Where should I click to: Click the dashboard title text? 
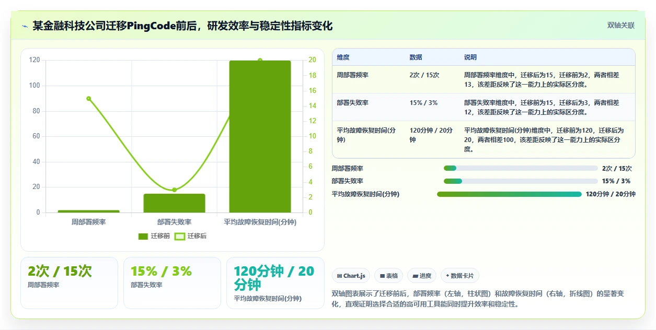[182, 26]
